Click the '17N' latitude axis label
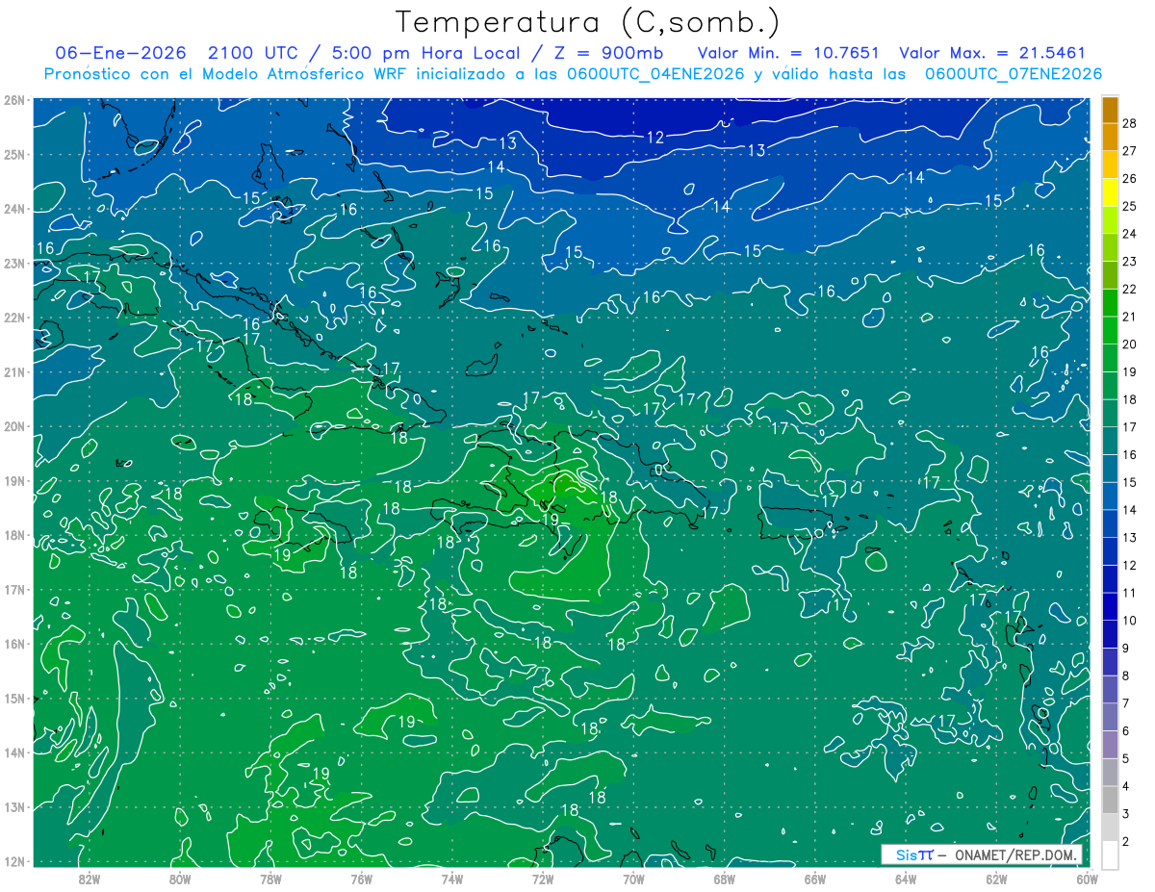 14,589
